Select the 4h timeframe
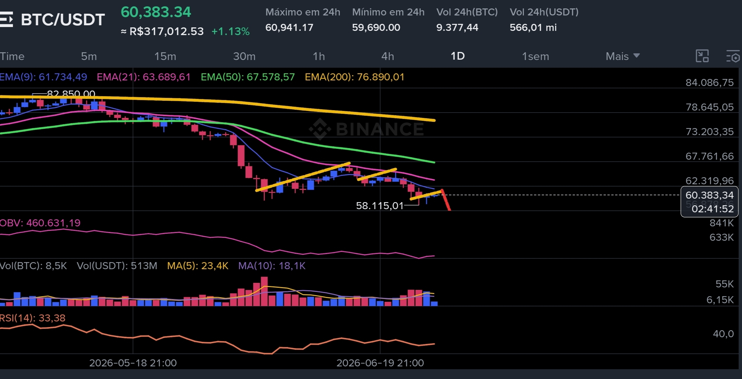 [388, 56]
